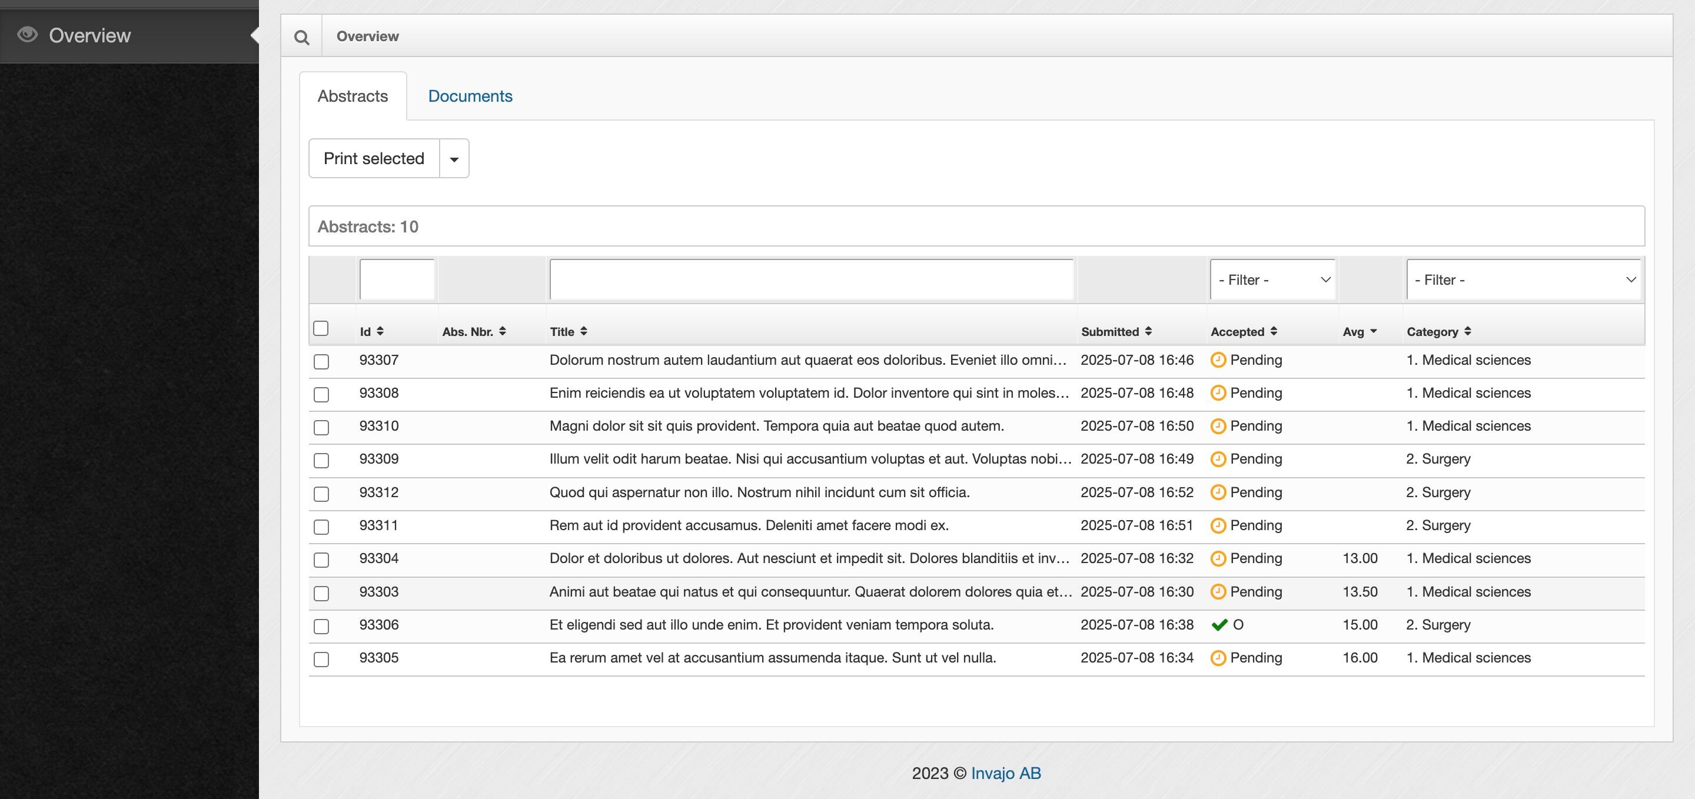
Task: Open the Accepted filter dropdown
Action: [1272, 280]
